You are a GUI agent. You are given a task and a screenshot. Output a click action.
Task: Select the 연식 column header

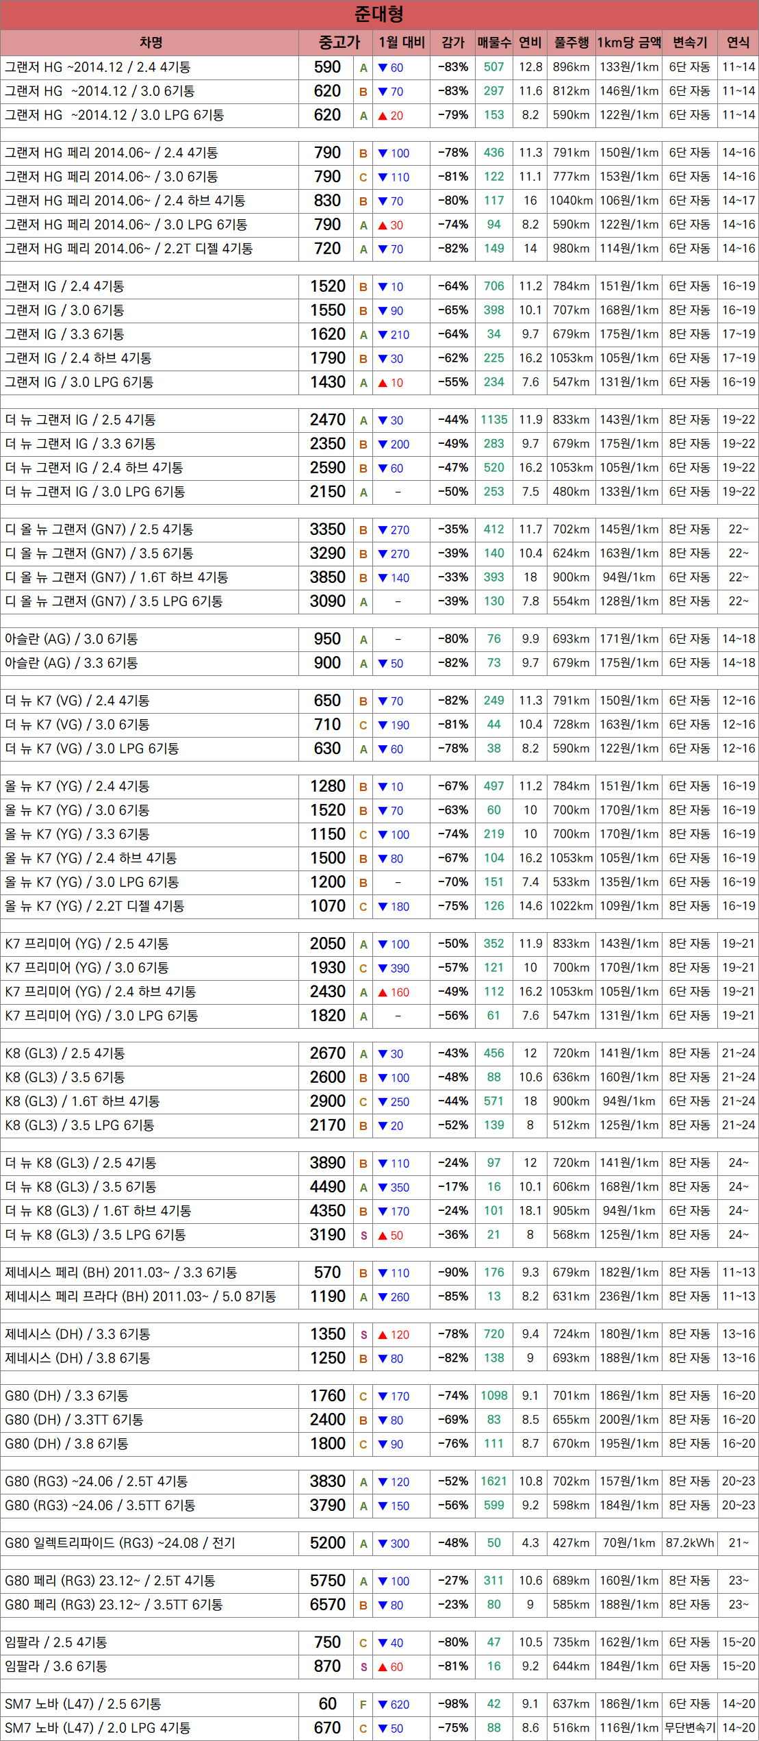738,42
